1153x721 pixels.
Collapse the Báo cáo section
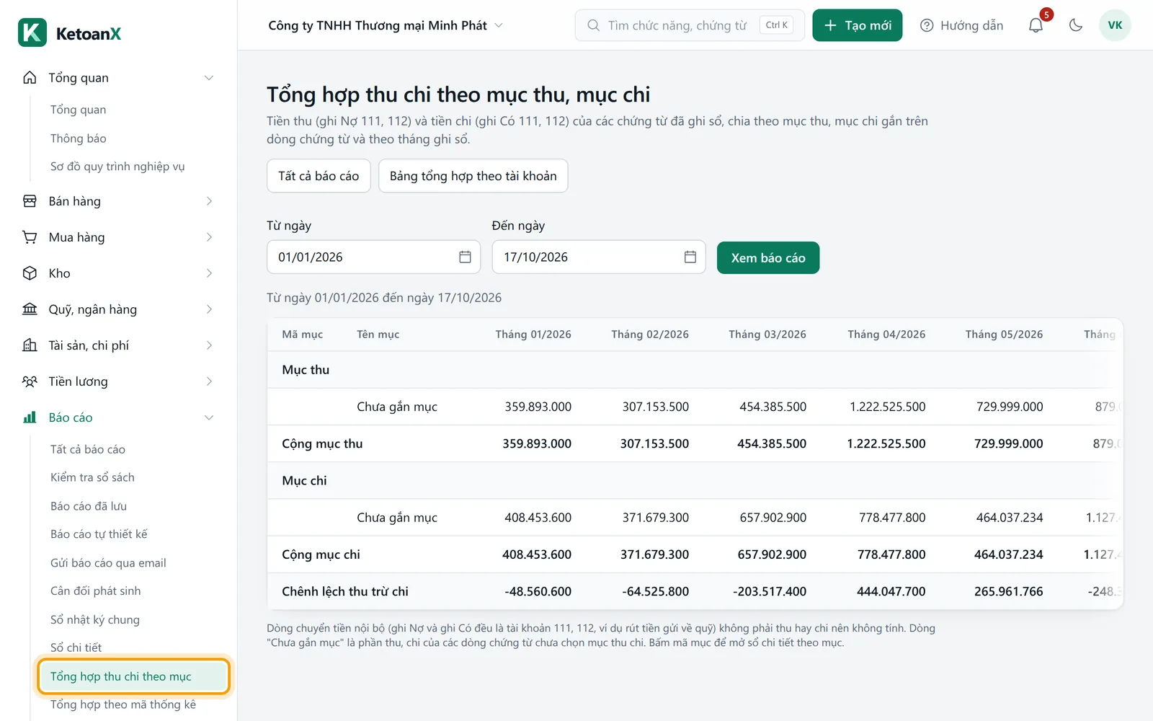point(118,417)
